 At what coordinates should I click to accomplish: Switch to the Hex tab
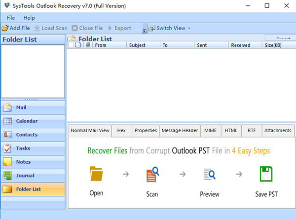click(x=121, y=130)
